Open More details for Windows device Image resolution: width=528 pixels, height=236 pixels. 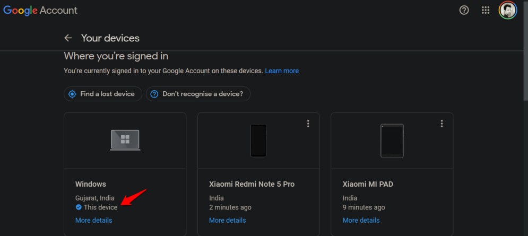coord(93,220)
